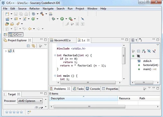Open dropdown arrow next to Build hammer
This screenshot has height=117, width=163.
click(x=46, y=14)
